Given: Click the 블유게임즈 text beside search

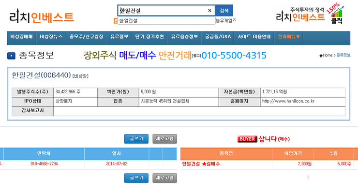Looking at the screenshot, I should (x=226, y=20).
